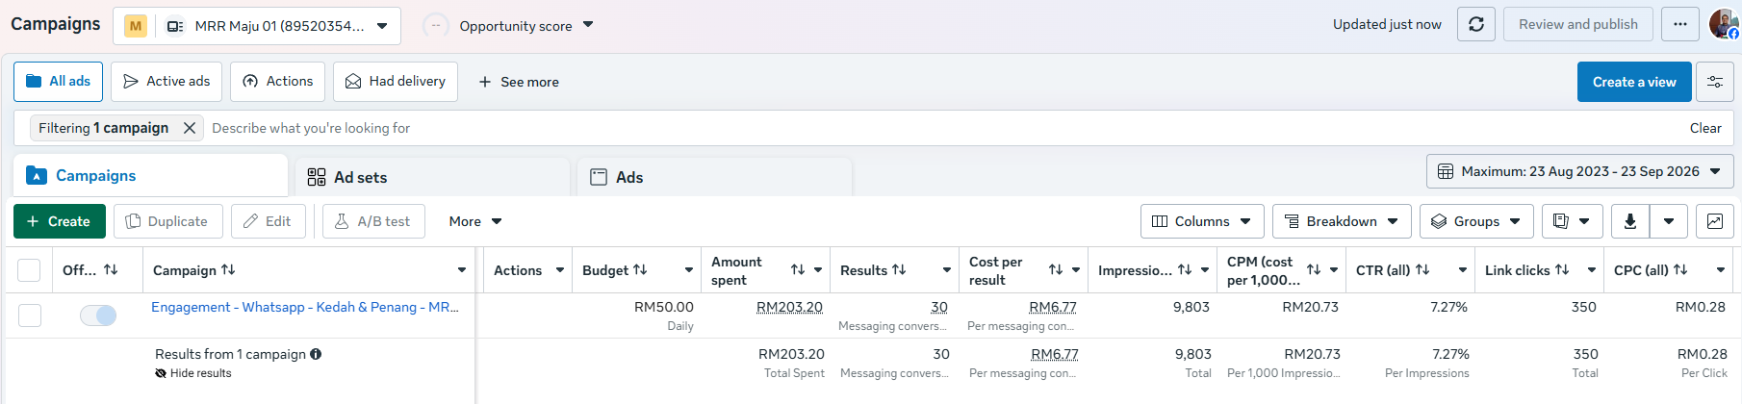Sort the Link clicks column arrows
This screenshot has height=404, width=1742.
point(1562,270)
